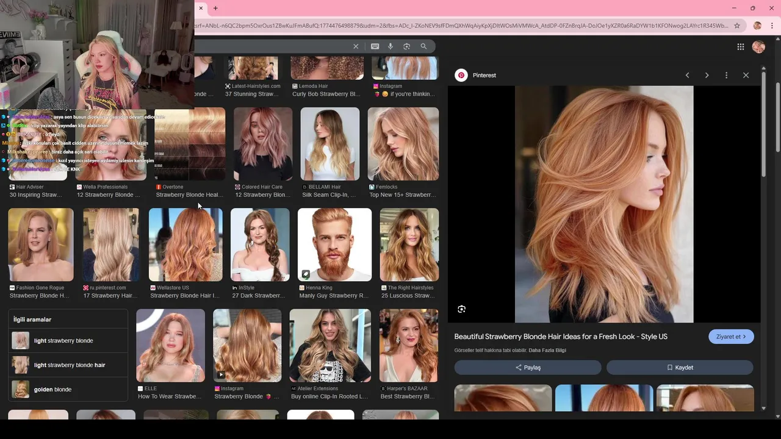Open Beautiful Strawberry Blonde Hair Ideas title

point(561,337)
